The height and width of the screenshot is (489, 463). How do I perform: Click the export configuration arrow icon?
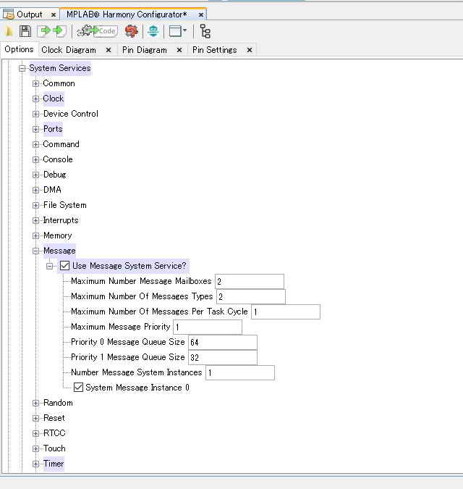point(59,31)
